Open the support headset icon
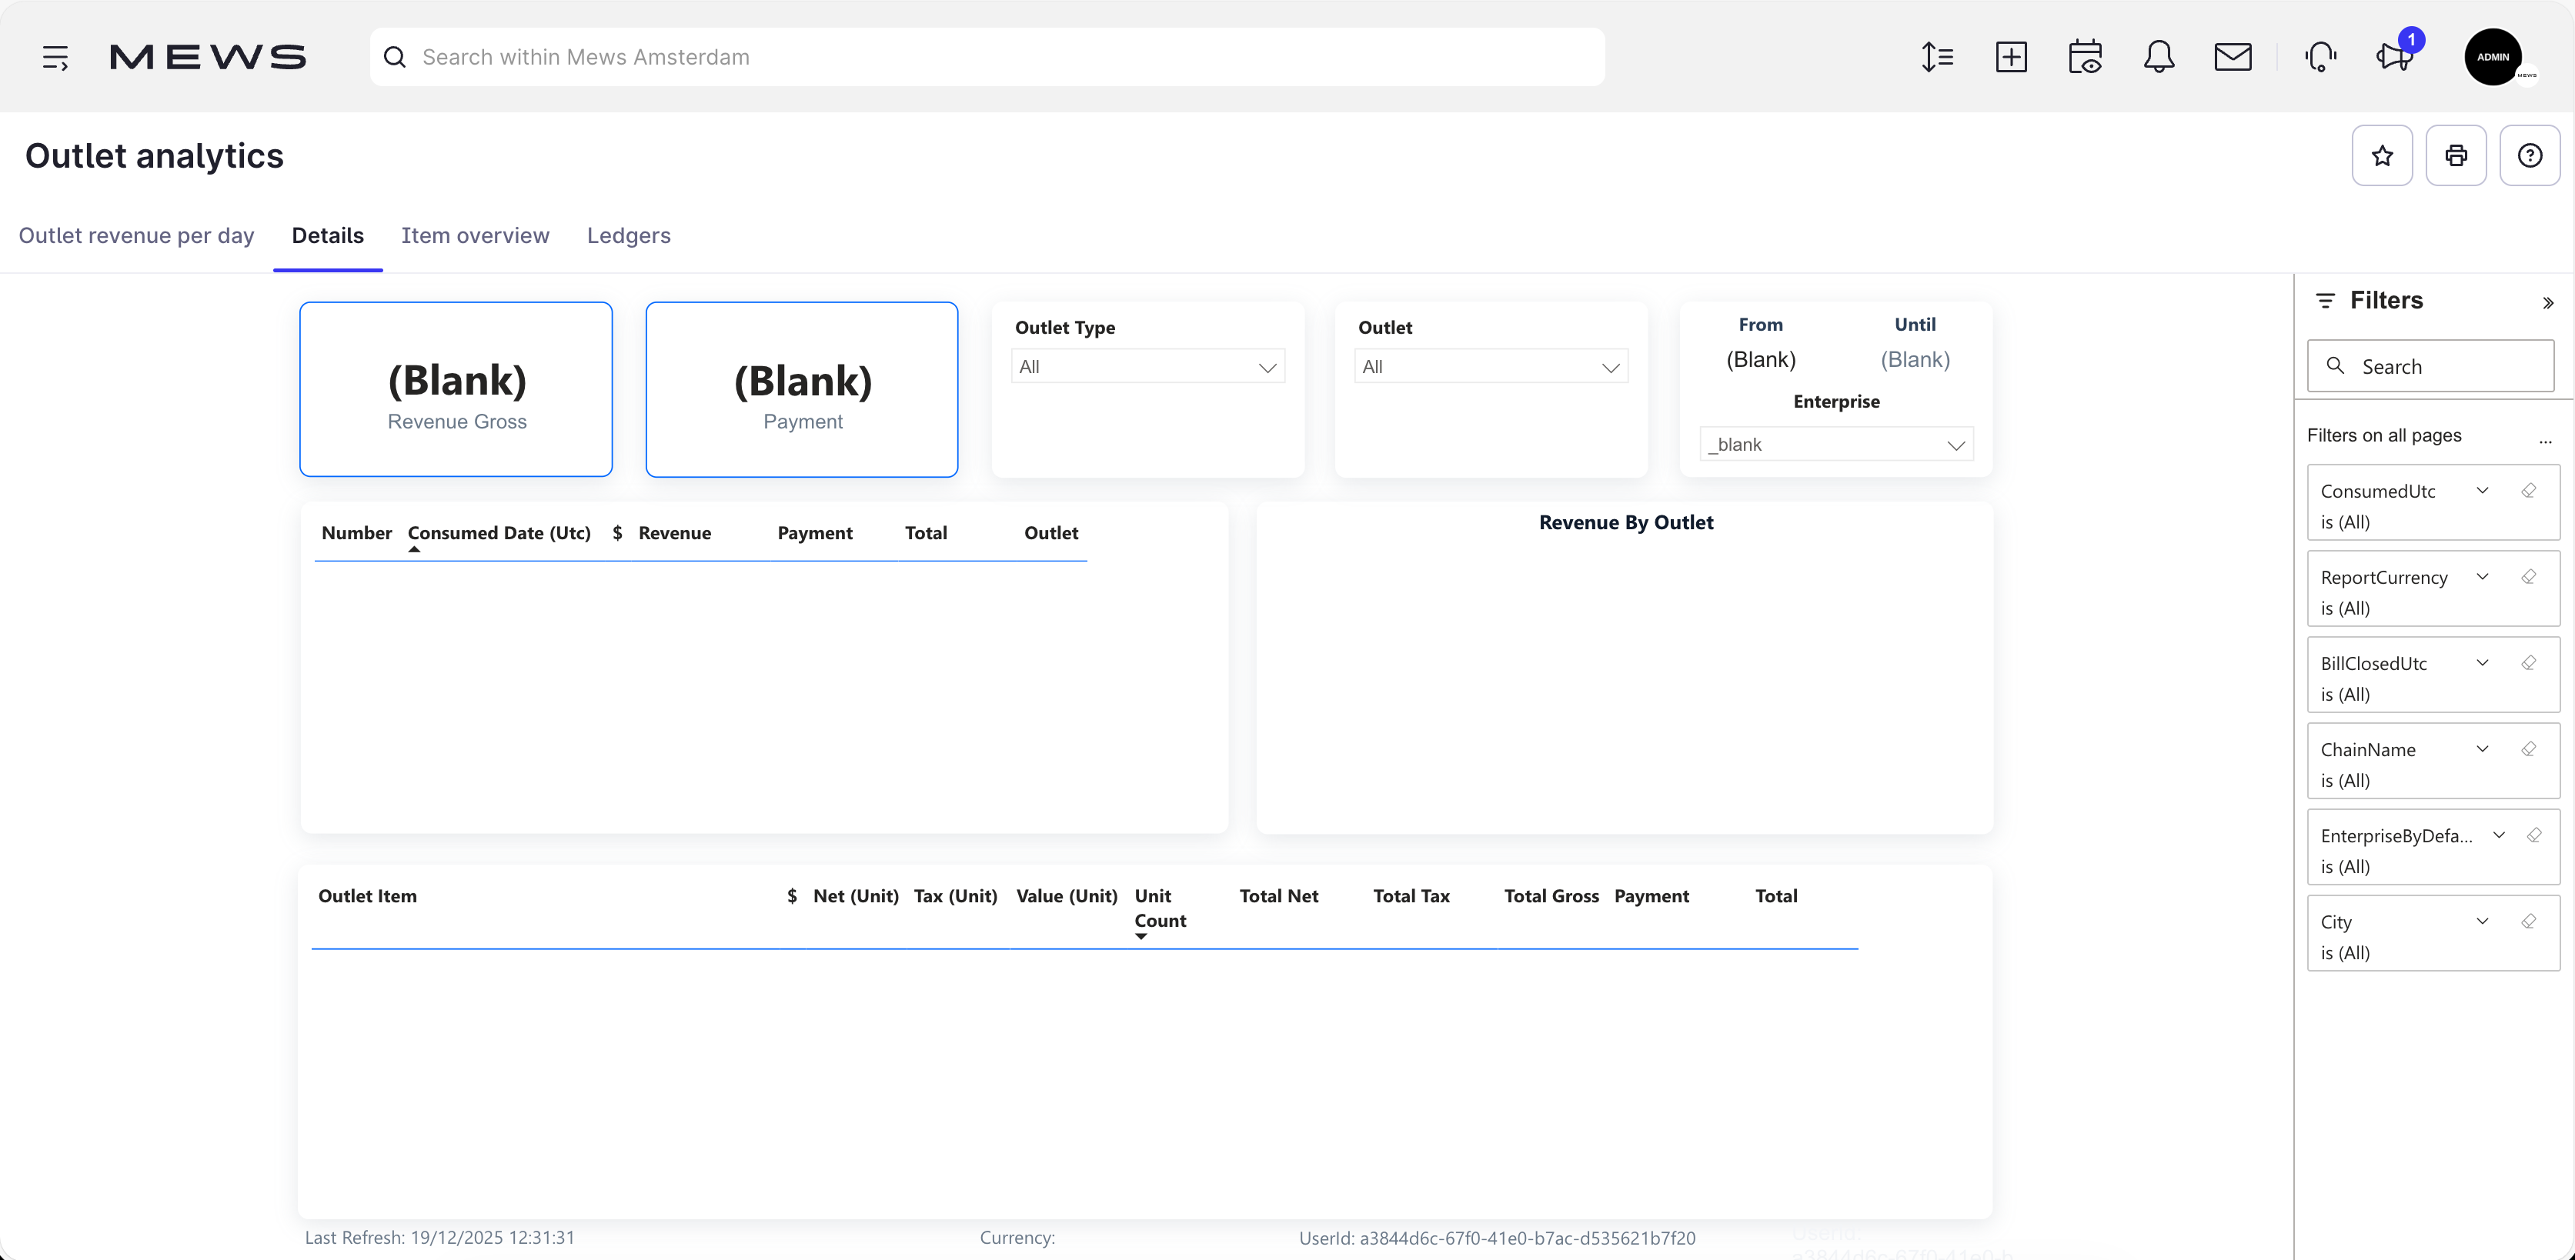 [x=2321, y=57]
